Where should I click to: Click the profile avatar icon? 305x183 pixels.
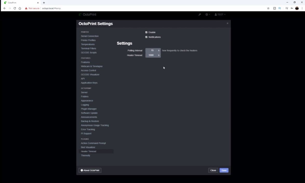point(297,8)
